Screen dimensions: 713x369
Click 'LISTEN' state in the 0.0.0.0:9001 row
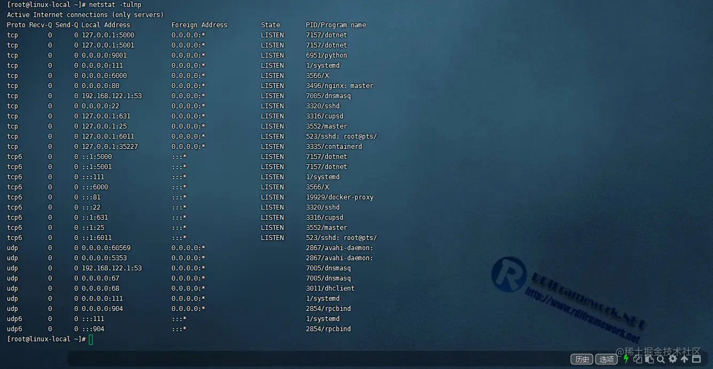(x=272, y=55)
